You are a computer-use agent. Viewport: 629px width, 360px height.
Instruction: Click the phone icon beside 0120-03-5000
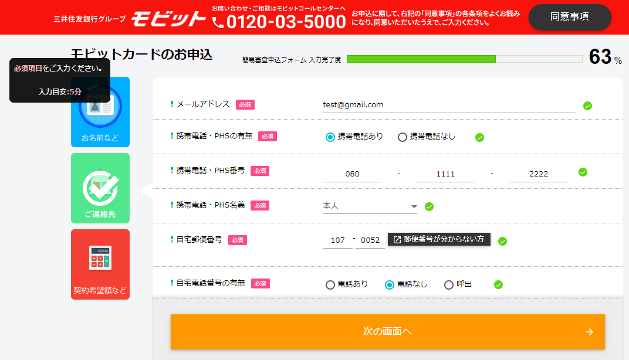pos(218,23)
